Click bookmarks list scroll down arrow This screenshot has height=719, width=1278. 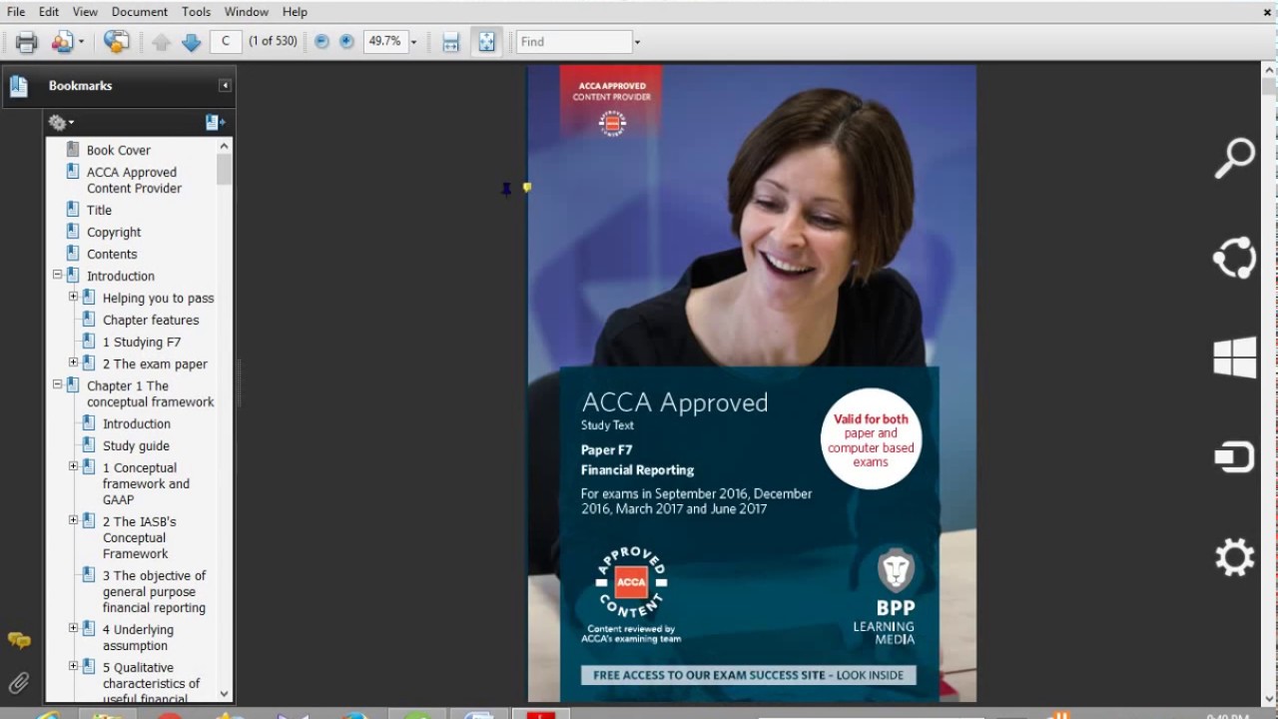point(224,693)
